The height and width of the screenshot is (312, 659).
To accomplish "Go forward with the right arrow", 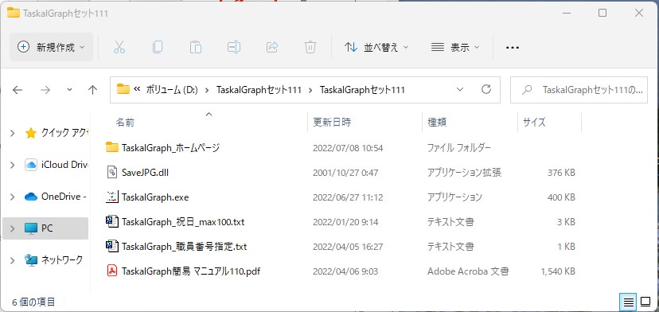I will click(x=45, y=90).
